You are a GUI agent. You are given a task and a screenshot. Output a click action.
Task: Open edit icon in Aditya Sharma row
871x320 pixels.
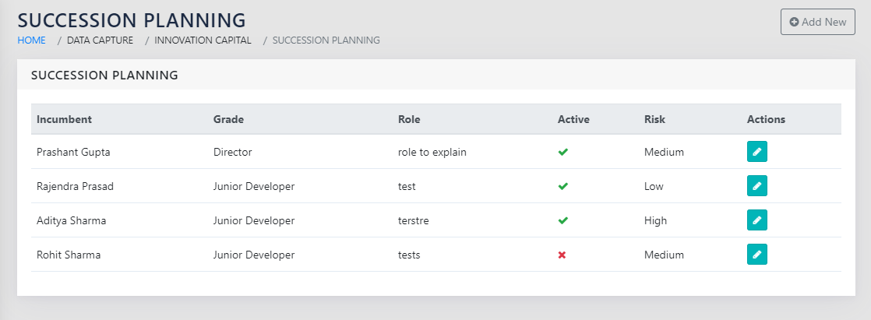(x=756, y=220)
